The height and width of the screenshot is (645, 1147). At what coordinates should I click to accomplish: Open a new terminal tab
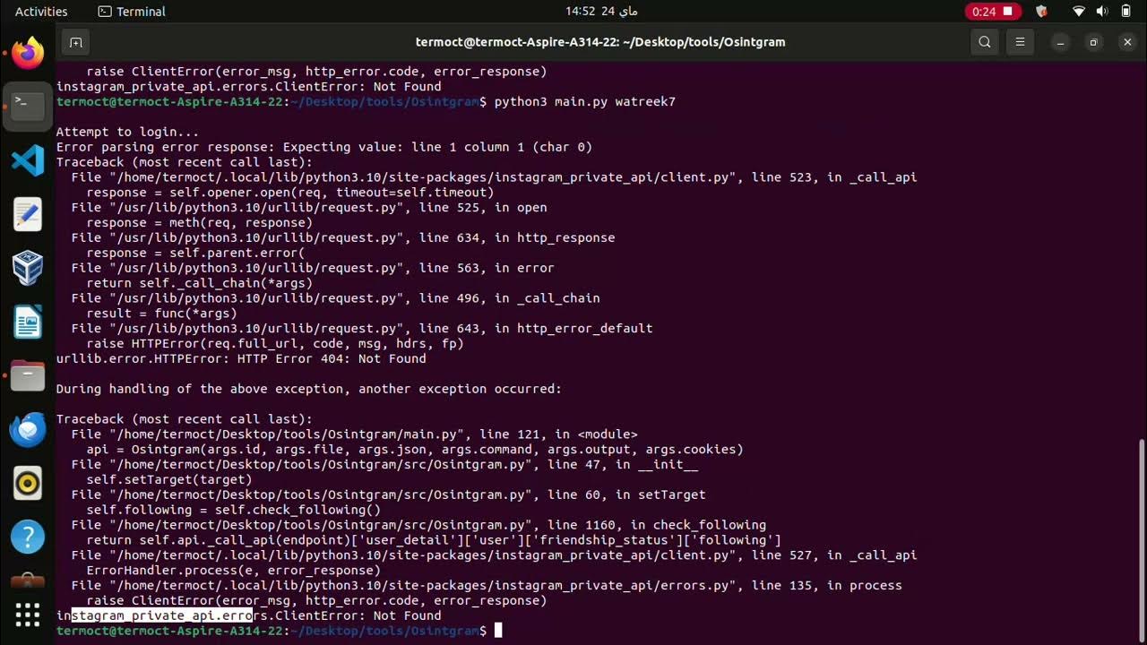tap(76, 42)
